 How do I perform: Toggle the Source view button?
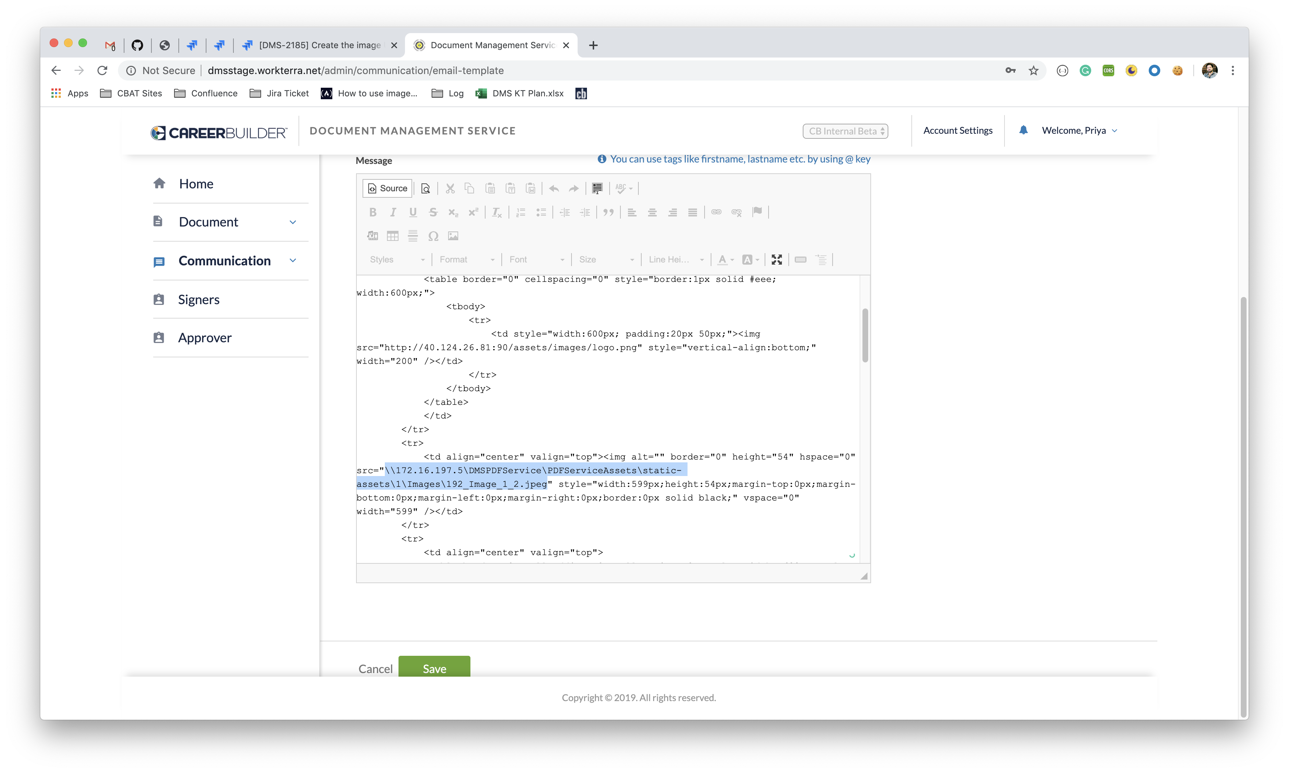click(x=387, y=188)
